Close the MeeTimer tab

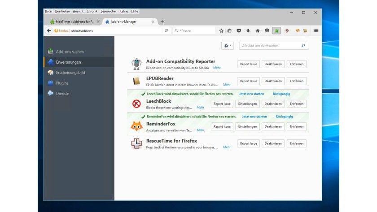[98, 22]
